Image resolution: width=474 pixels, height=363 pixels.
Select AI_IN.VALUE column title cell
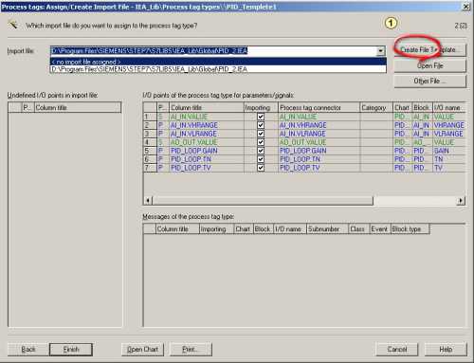click(207, 117)
